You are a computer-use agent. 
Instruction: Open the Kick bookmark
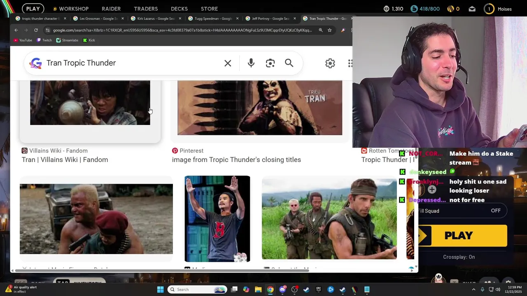[89, 40]
